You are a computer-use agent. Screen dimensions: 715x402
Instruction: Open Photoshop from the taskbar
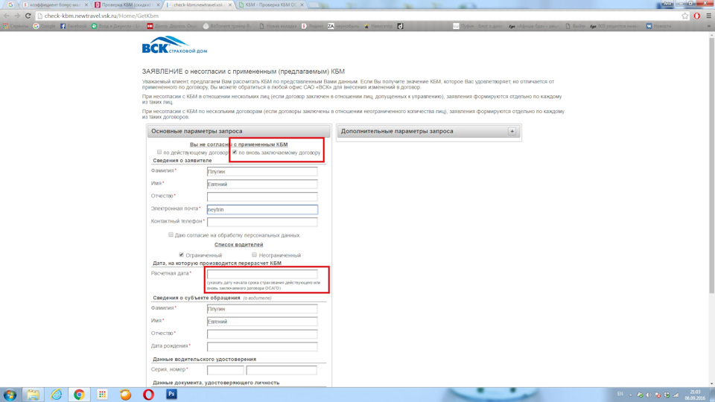click(171, 395)
